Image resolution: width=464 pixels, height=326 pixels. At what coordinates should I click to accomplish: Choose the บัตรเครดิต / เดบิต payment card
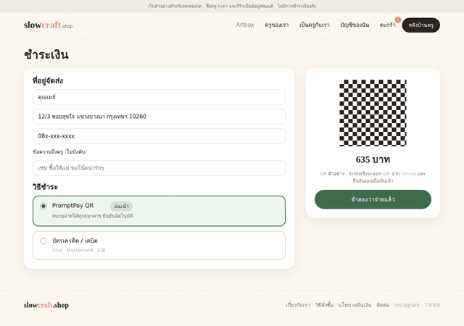tap(159, 246)
